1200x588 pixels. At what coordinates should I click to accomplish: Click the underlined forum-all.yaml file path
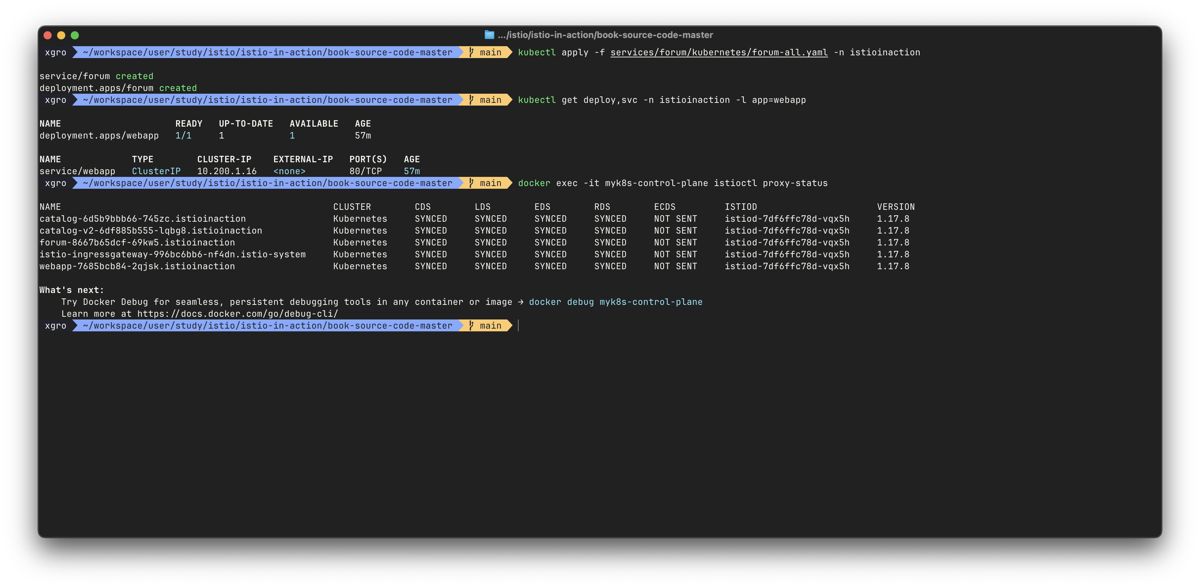click(x=719, y=53)
